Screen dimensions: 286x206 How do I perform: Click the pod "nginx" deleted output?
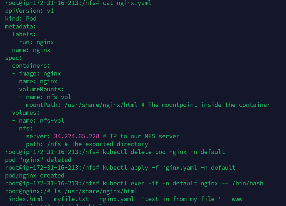point(38,160)
